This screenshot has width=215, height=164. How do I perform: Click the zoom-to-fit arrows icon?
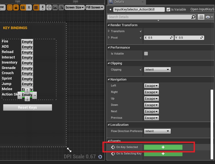pos(49,7)
